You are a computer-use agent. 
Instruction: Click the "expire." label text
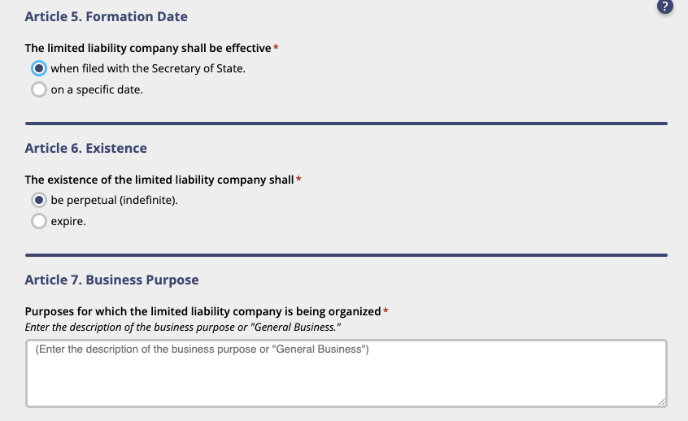click(x=68, y=221)
